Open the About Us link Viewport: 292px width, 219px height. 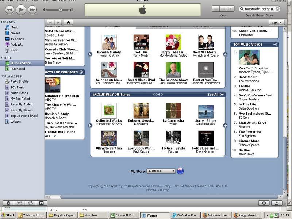coord(222,186)
